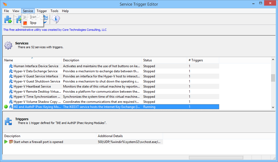Click 'The IKEEXT service hosts' description cell

point(101,107)
